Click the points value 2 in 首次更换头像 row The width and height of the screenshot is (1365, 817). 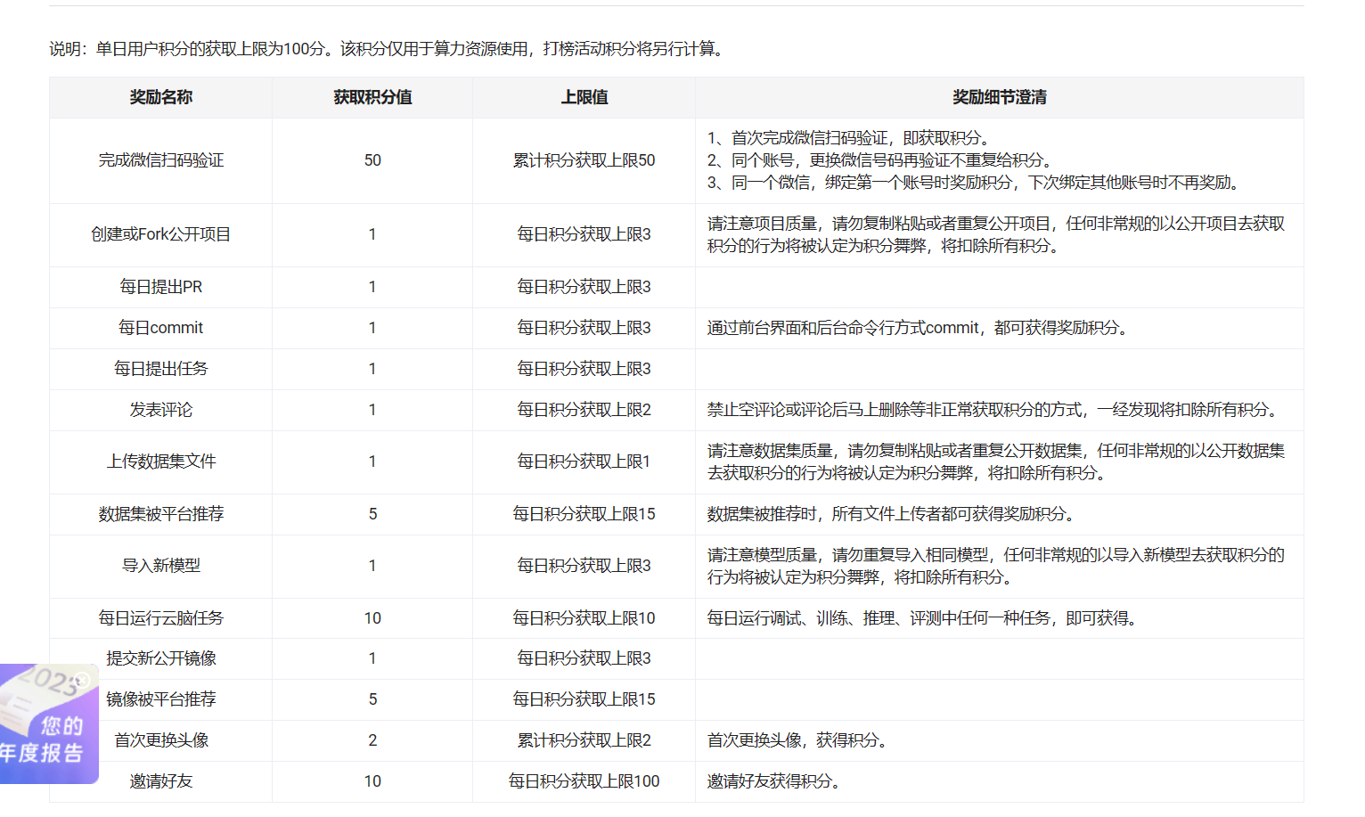(x=372, y=740)
